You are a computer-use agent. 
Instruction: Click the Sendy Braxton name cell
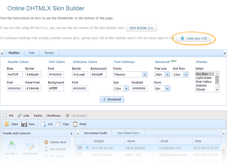coord(135,148)
